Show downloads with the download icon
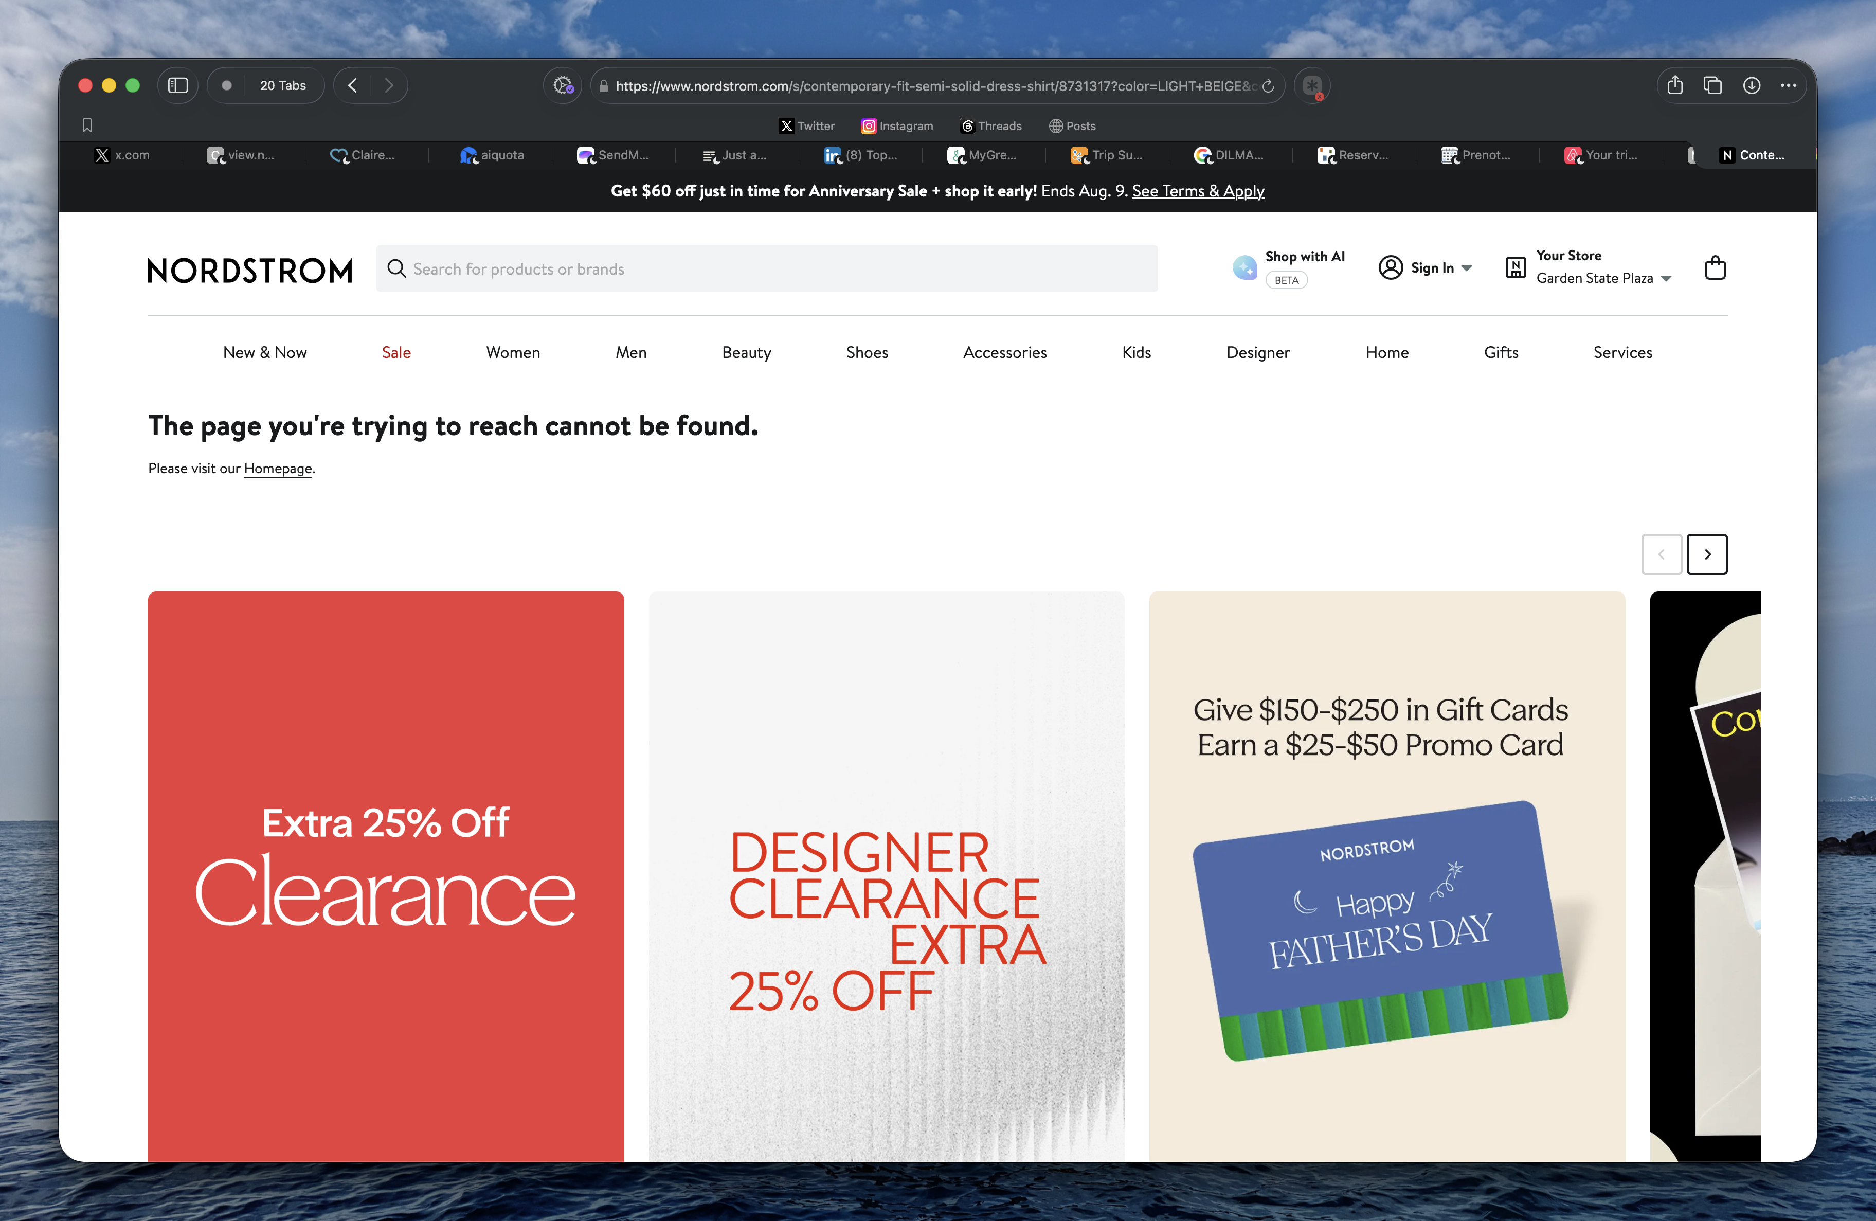 (1752, 85)
